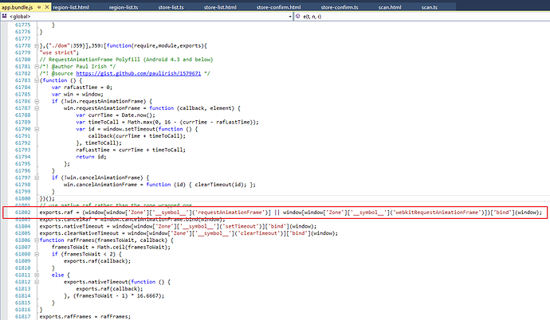This screenshot has height=320, width=550.
Task: Open the region-list.ts tab
Action: pyautogui.click(x=124, y=7)
